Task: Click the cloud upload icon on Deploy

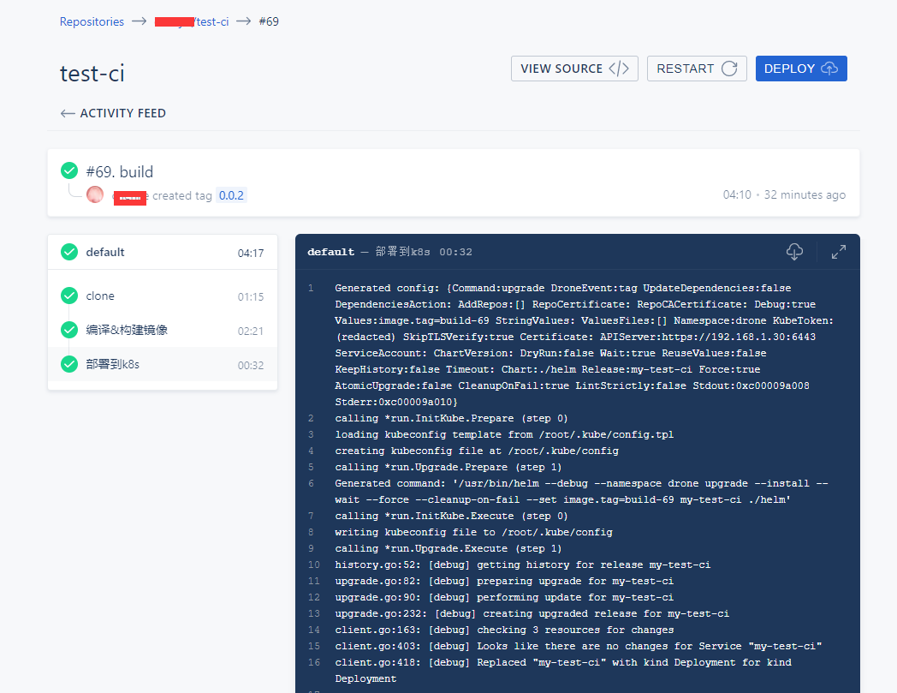Action: 829,69
